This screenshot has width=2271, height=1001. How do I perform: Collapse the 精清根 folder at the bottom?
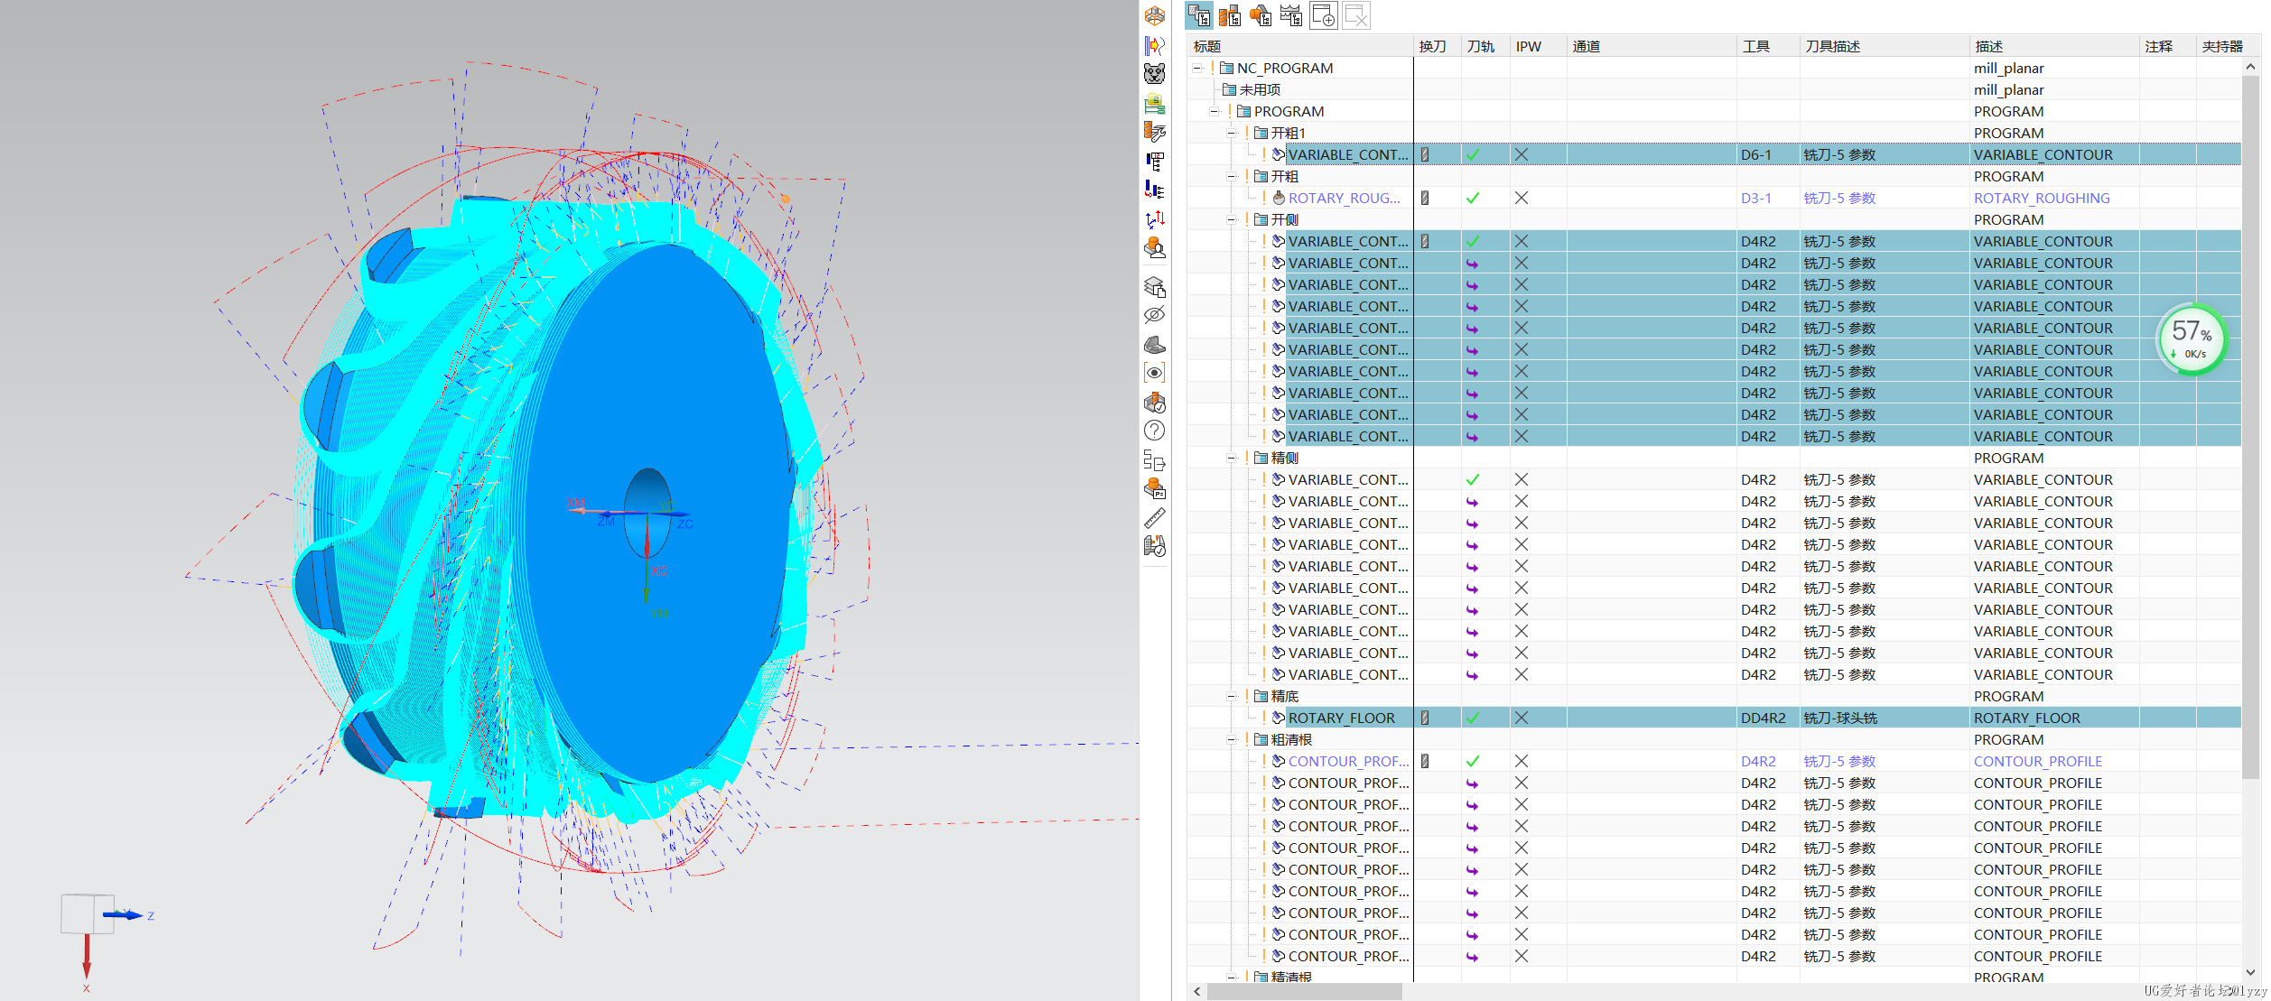pyautogui.click(x=1232, y=977)
